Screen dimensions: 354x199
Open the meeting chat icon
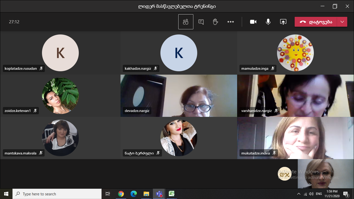pos(201,22)
